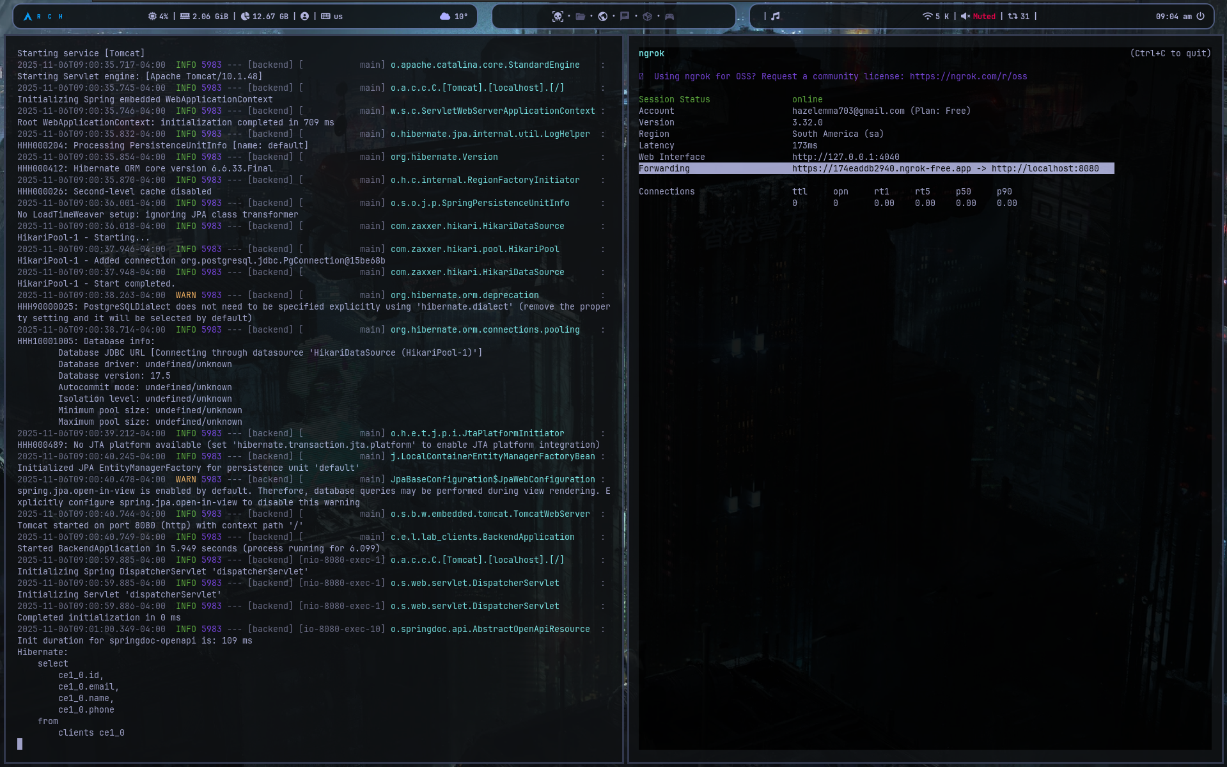The image size is (1227, 767).
Task: Click the 31 pending updates indicator
Action: (1019, 17)
